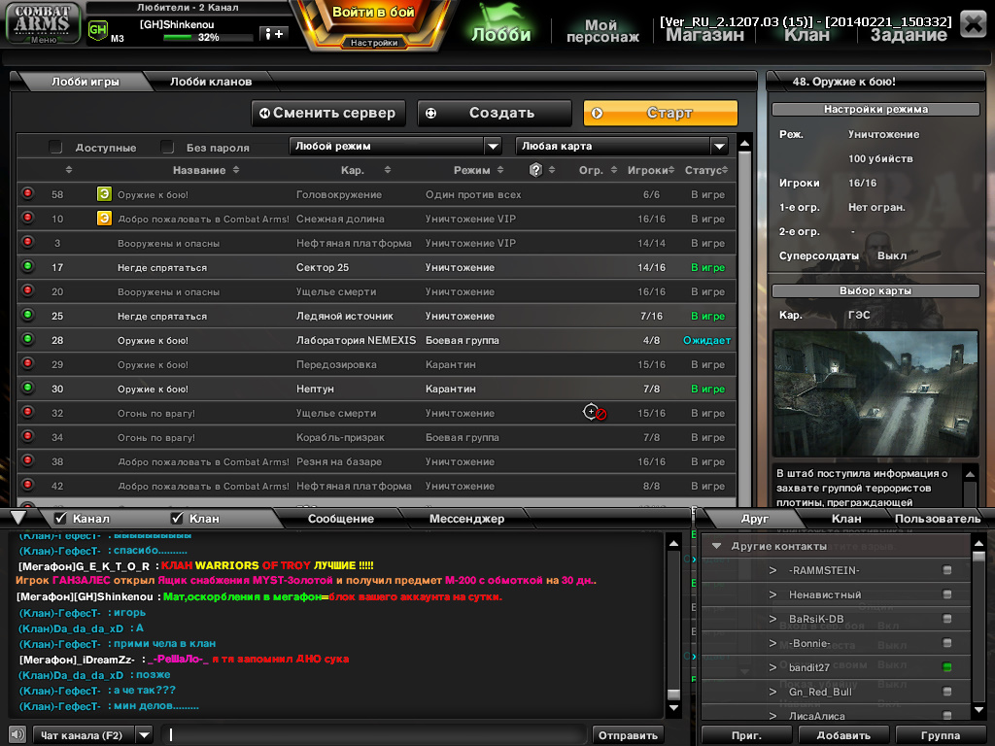Click the arrow icon on Change server button
The width and height of the screenshot is (995, 746).
[264, 113]
